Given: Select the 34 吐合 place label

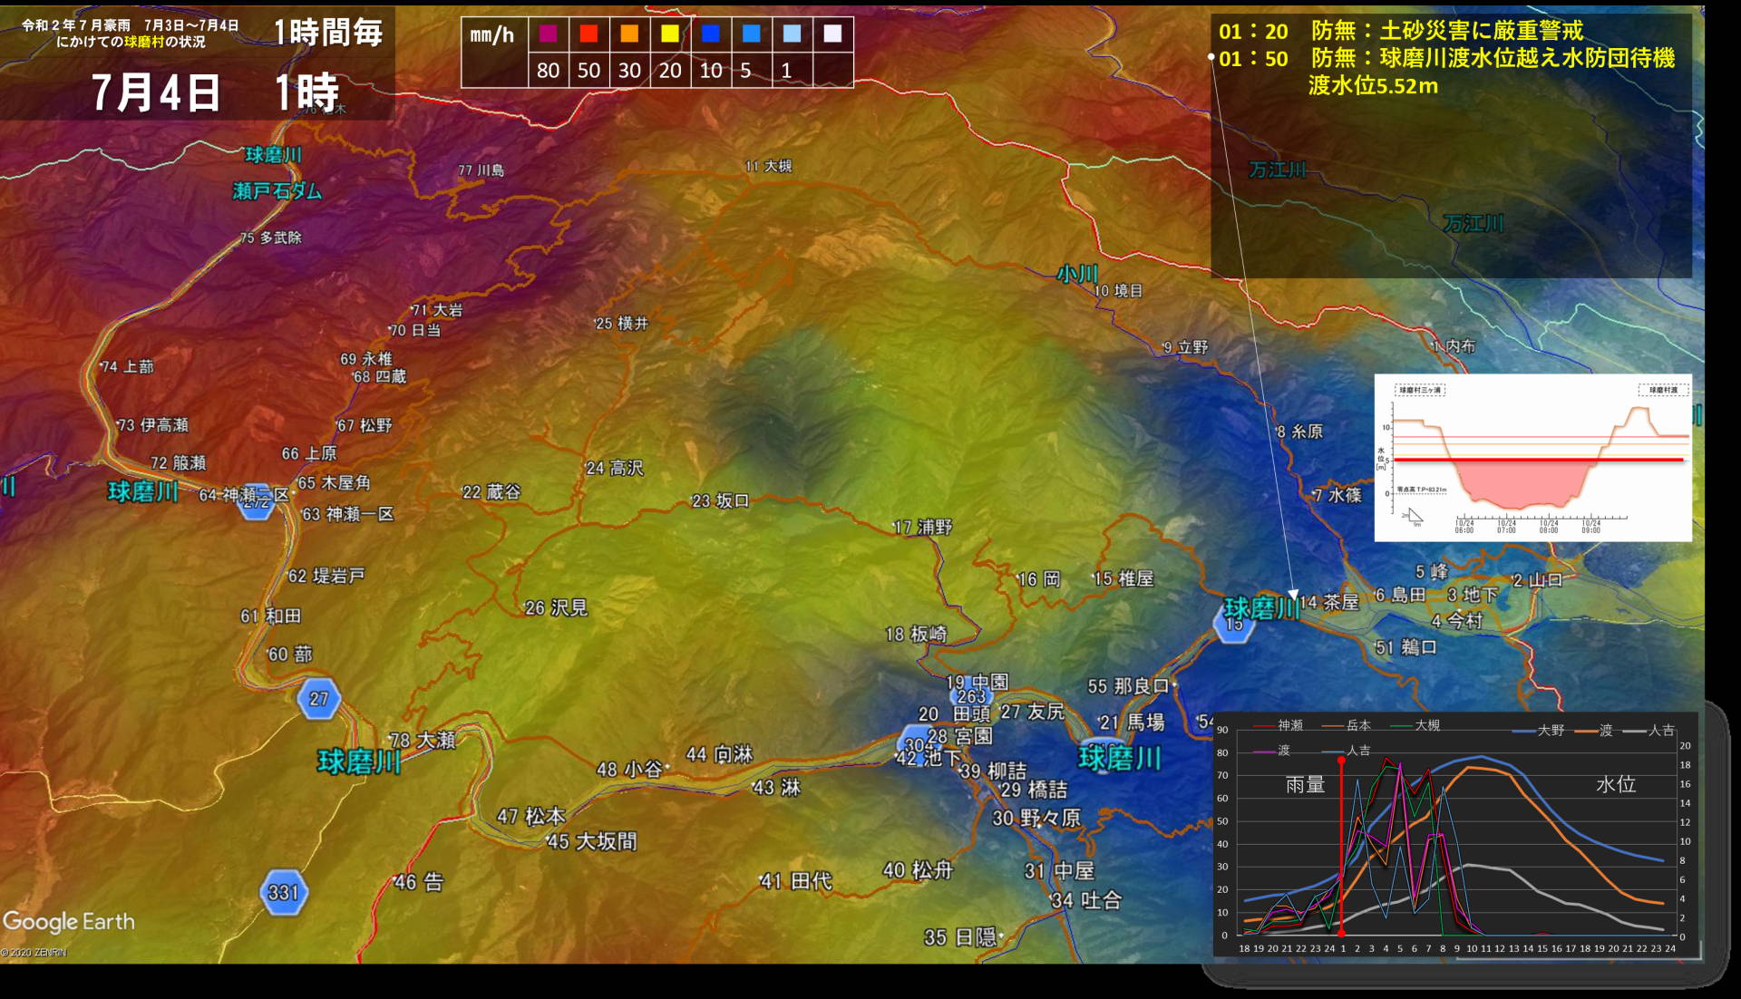Looking at the screenshot, I should (1086, 900).
